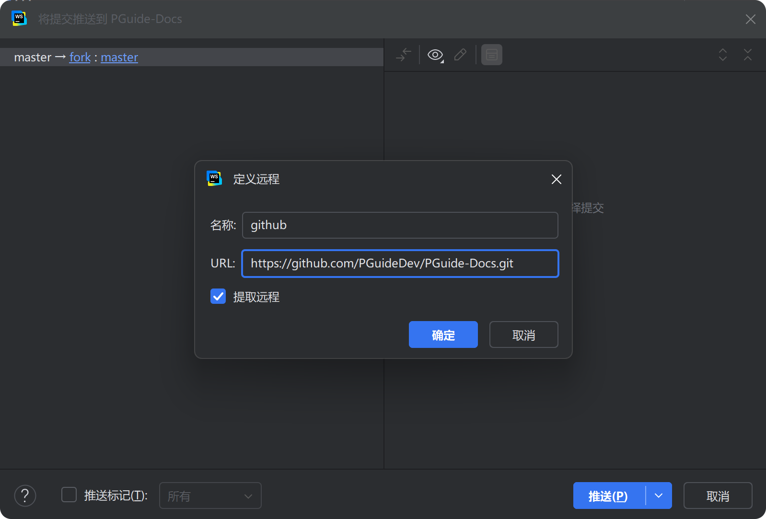Click the fork remote link

pyautogui.click(x=80, y=58)
